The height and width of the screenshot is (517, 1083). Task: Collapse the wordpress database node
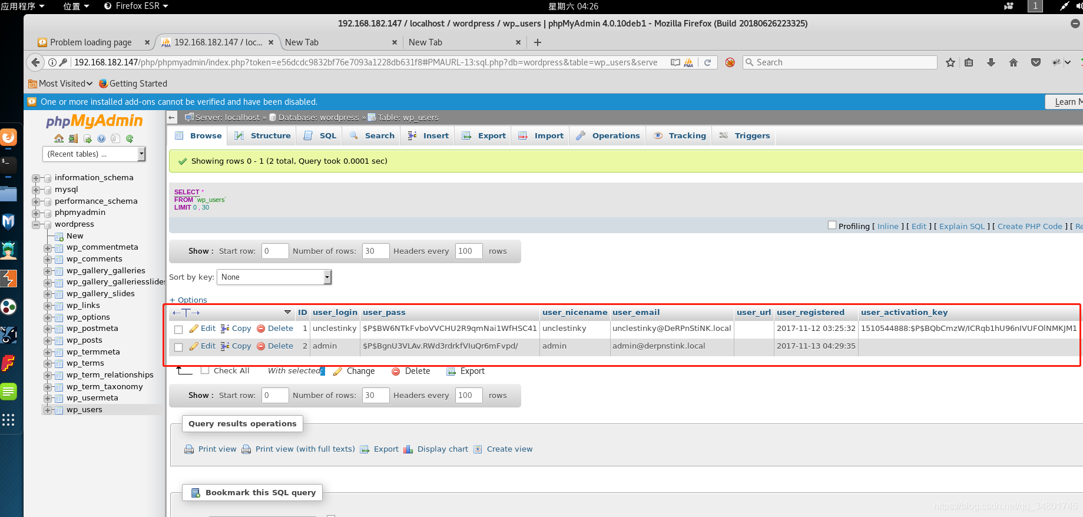pos(36,224)
